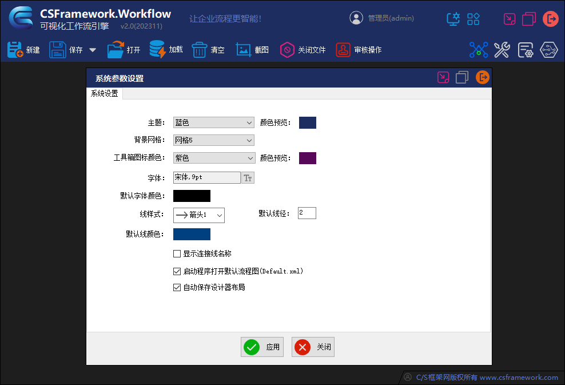Click the theme 颜色预览 dark blue swatch
Image resolution: width=565 pixels, height=385 pixels.
point(308,122)
